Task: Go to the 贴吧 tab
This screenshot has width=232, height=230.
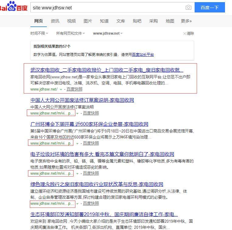Action: coord(137,21)
